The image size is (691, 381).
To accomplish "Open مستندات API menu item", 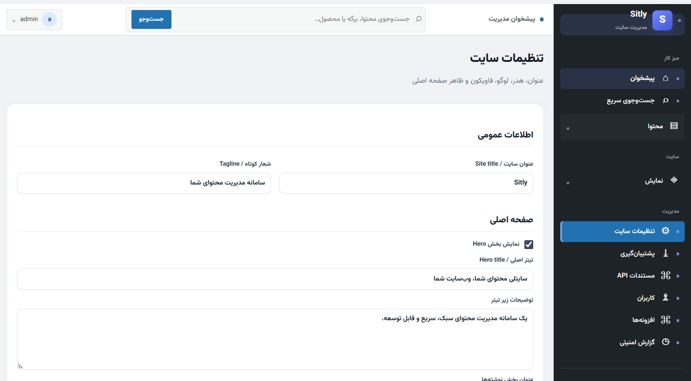I will 622,275.
